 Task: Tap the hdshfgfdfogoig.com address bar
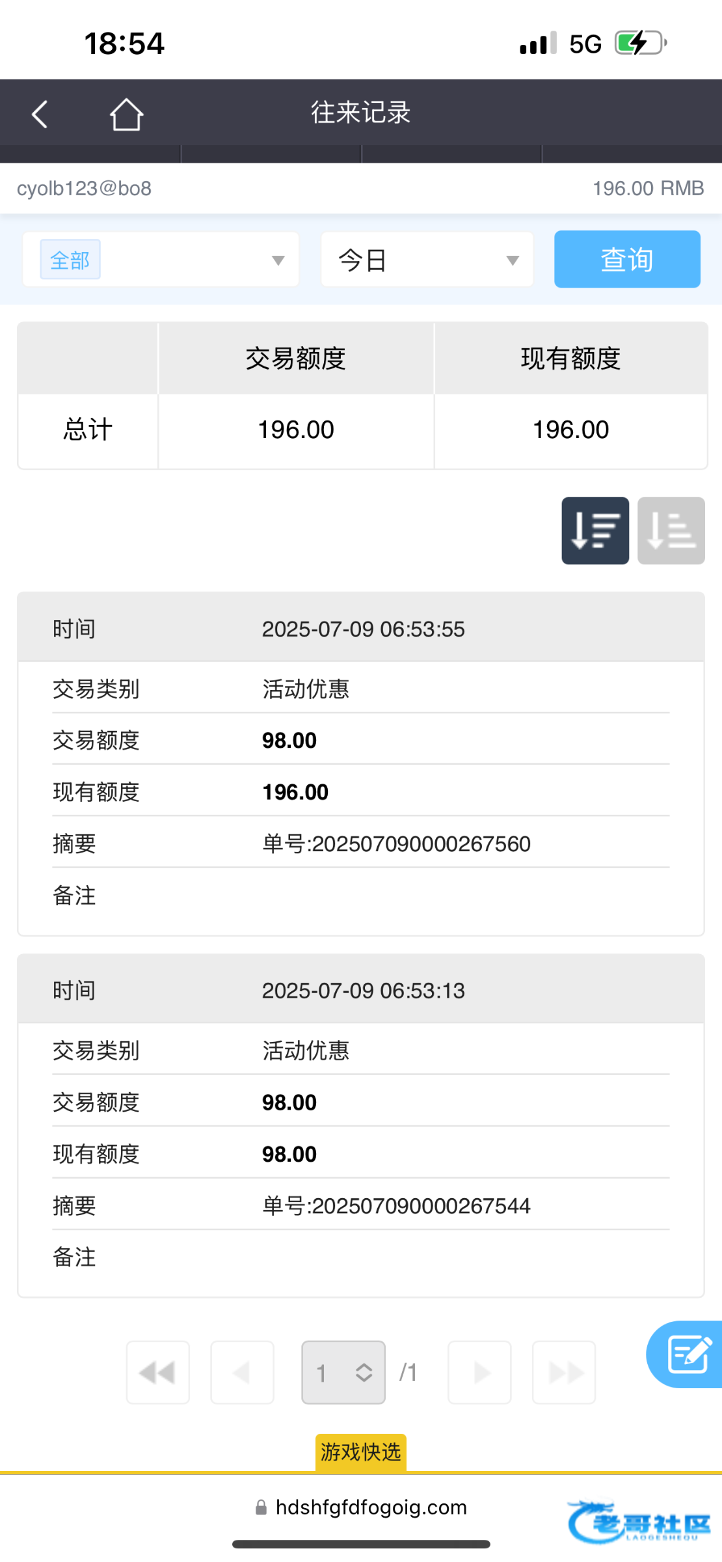(x=362, y=1507)
